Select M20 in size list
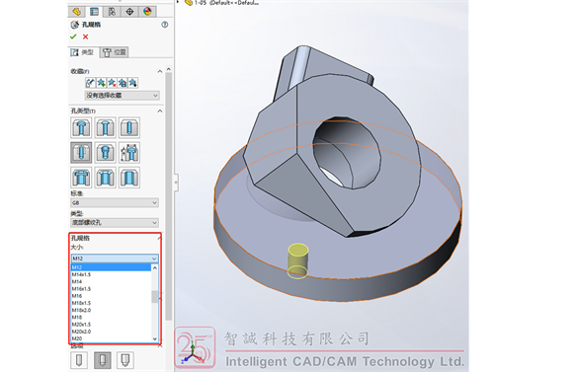 [111, 338]
